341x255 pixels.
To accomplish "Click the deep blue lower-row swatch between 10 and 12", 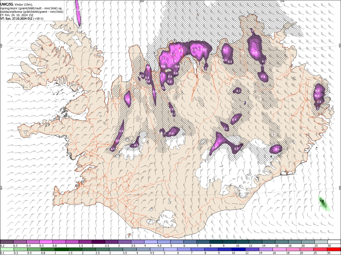I will coord(238,249).
